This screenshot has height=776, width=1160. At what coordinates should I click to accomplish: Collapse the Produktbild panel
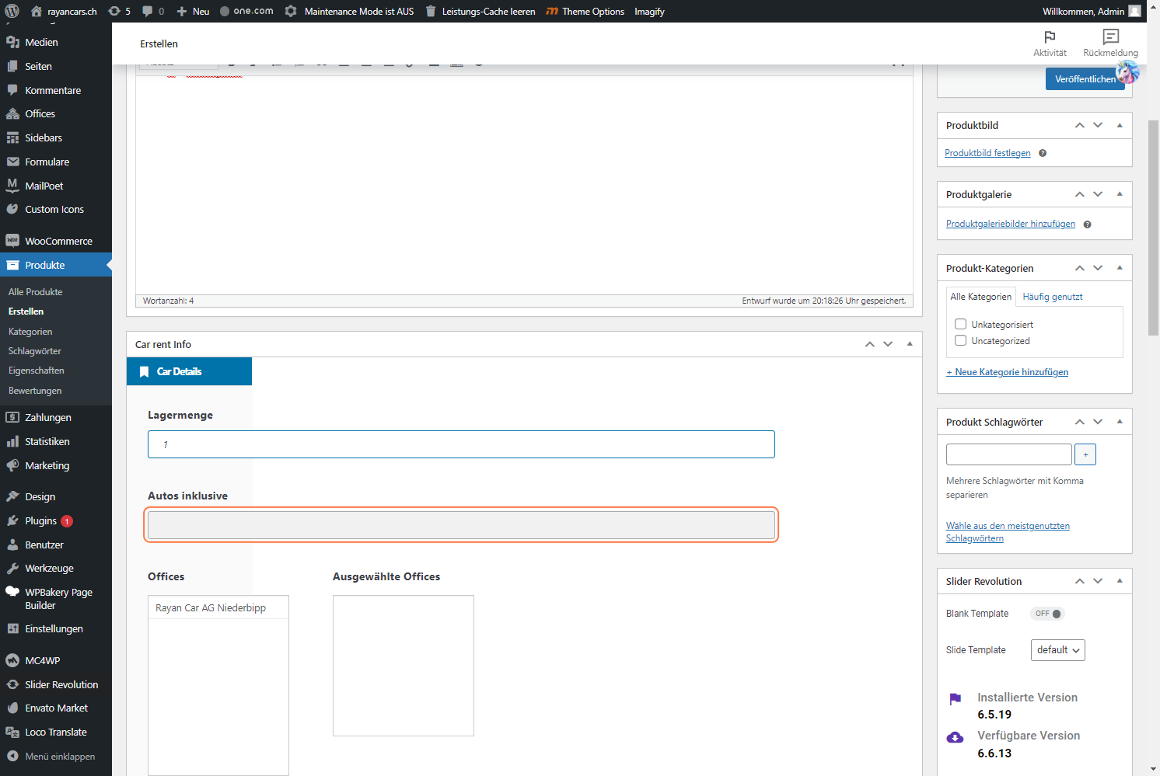click(1120, 125)
